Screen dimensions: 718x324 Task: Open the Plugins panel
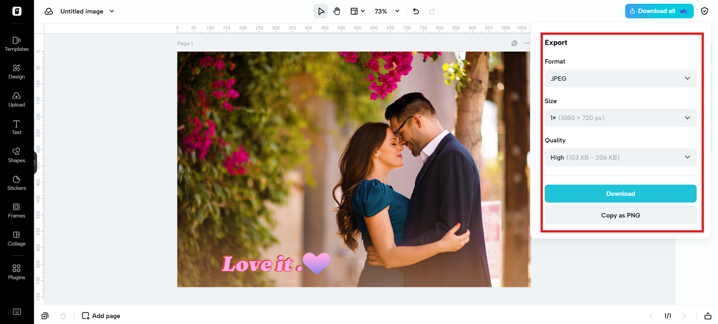16,272
